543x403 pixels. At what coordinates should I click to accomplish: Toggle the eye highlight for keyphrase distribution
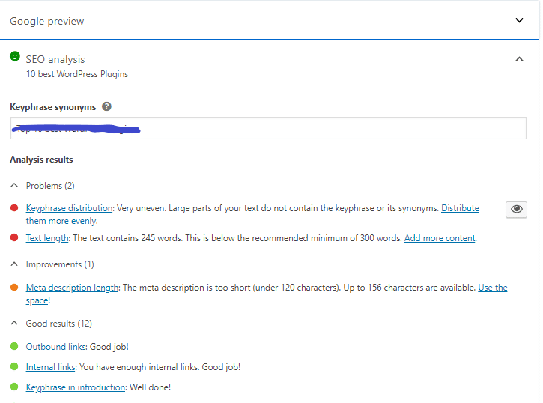[516, 210]
